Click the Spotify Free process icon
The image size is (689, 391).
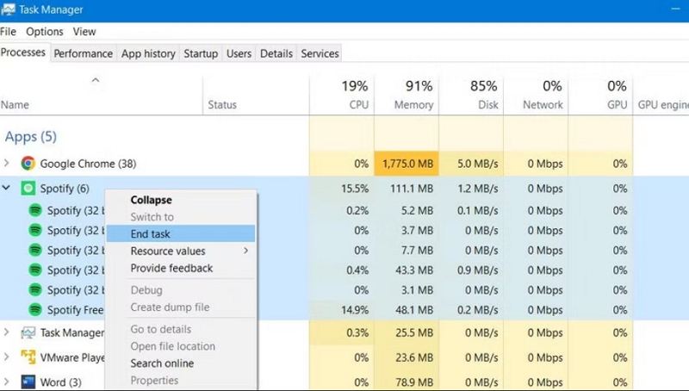pyautogui.click(x=35, y=309)
